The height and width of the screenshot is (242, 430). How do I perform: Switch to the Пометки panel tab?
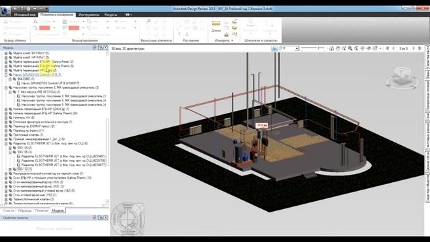pyautogui.click(x=42, y=210)
